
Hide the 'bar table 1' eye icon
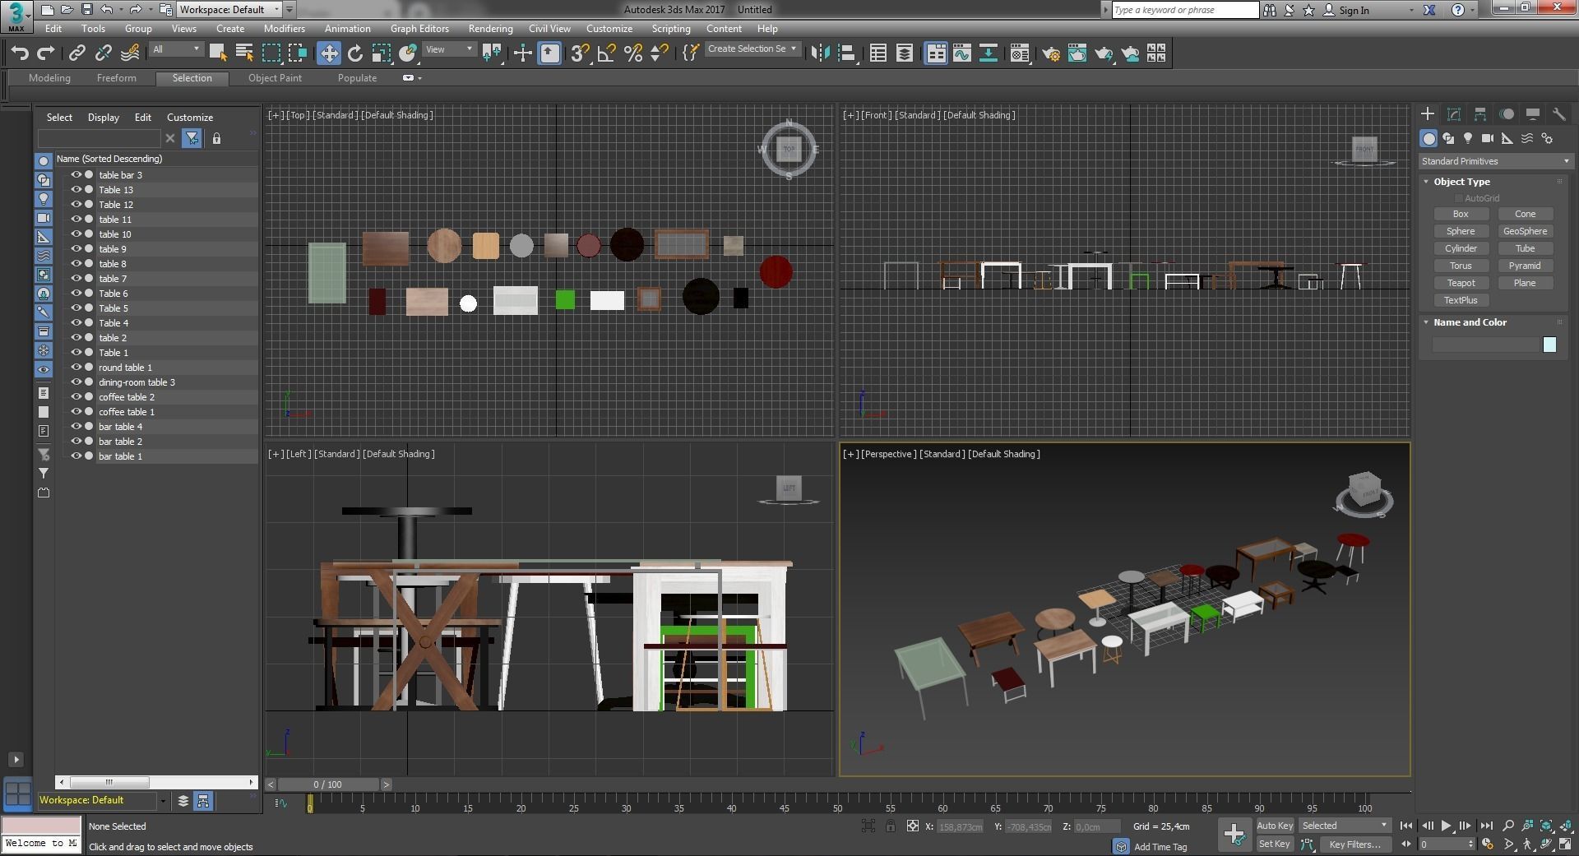(76, 456)
